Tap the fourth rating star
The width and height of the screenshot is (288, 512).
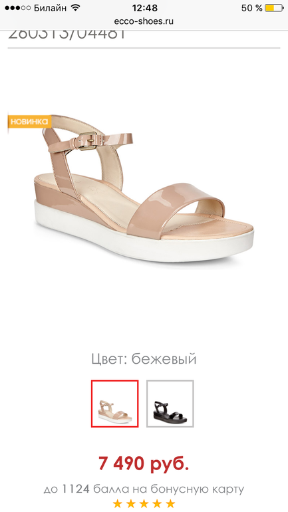157,504
